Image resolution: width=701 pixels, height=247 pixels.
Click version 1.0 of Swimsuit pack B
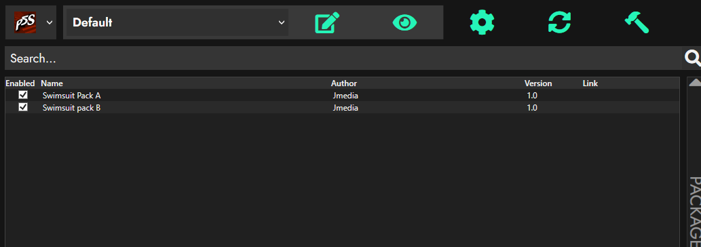click(x=532, y=108)
